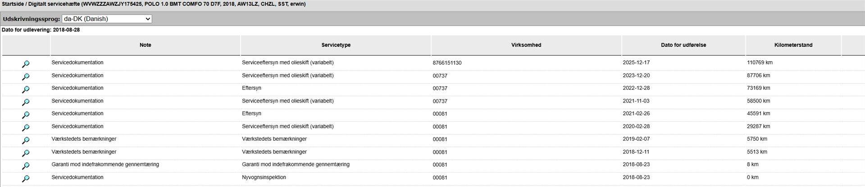View details of 87706 km service record

point(26,77)
